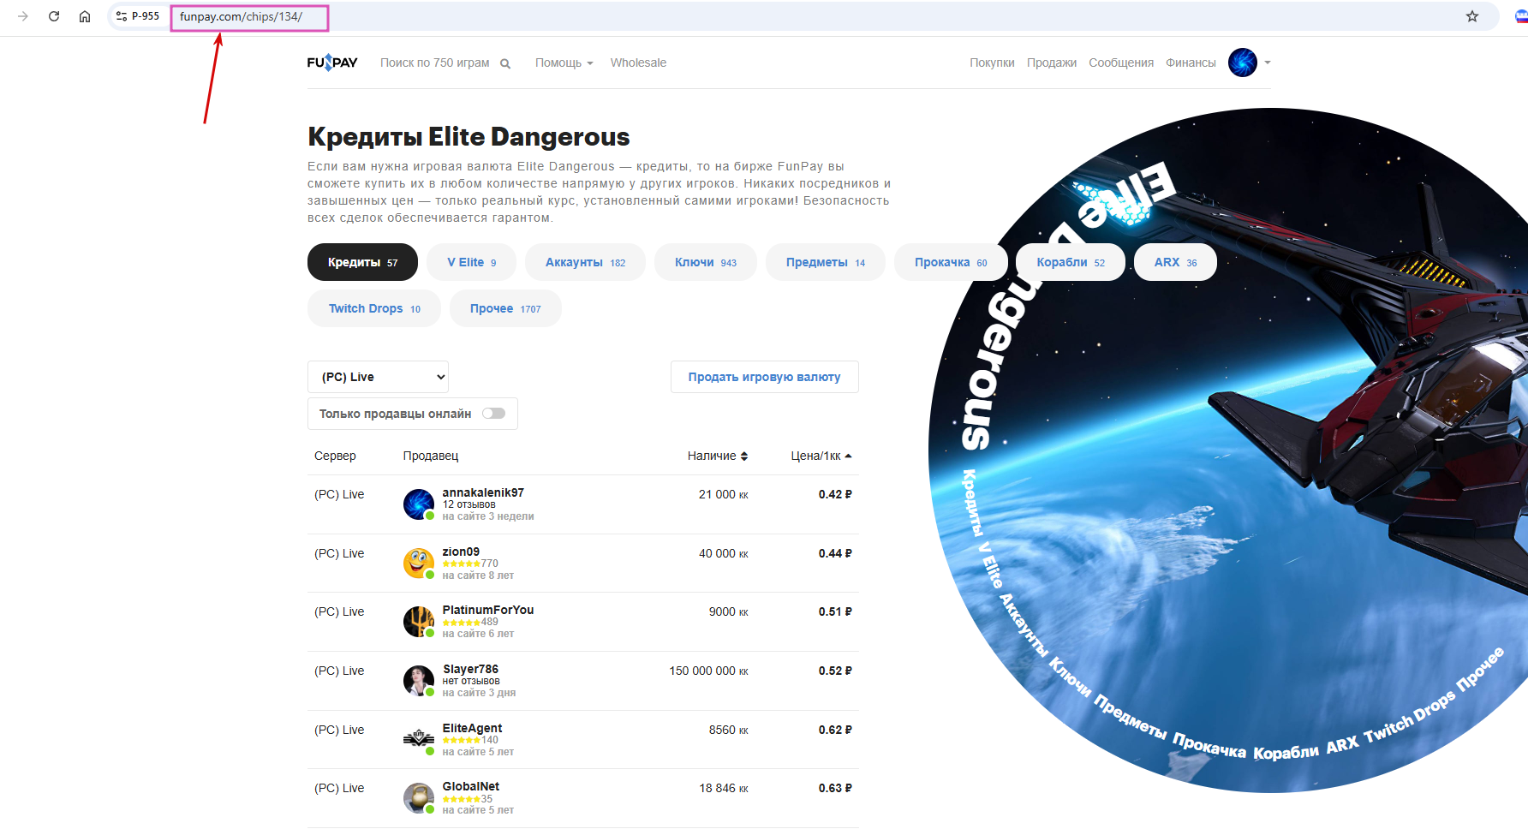Viewport: 1528px width, 835px height.
Task: Open the Финансы page
Action: 1191,63
